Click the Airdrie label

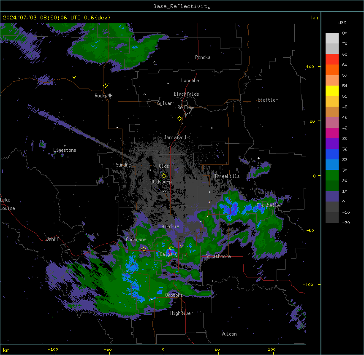pyautogui.click(x=171, y=226)
